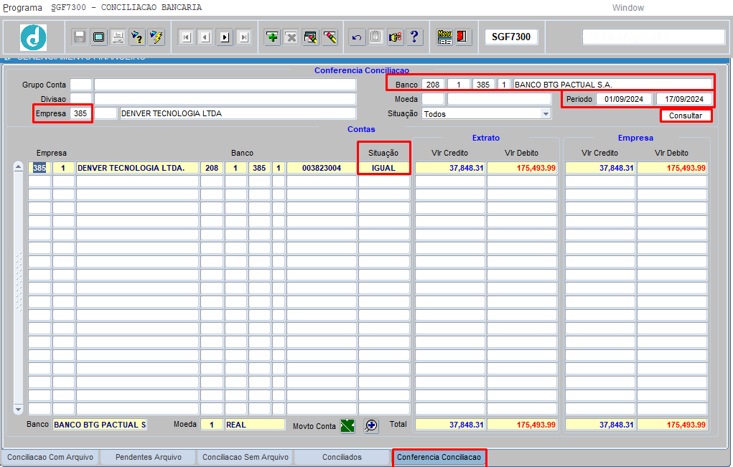Click the IGUAL situação cell
This screenshot has width=733, height=467.
click(384, 168)
